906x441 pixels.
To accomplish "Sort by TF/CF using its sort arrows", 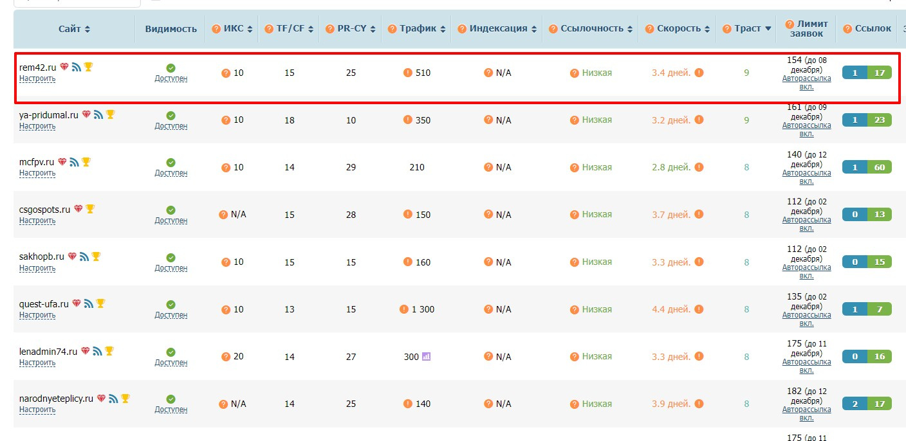I will coord(311,29).
